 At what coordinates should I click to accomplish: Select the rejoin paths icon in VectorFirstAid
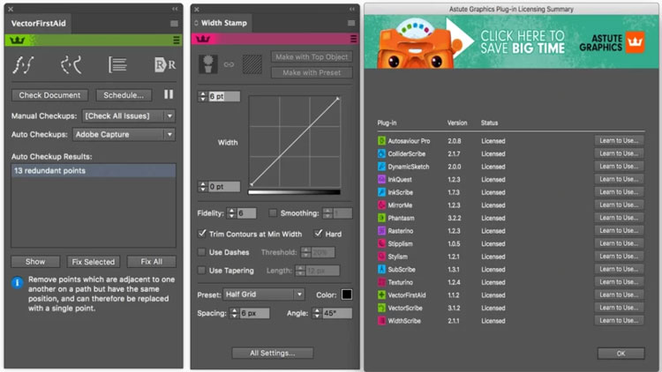pyautogui.click(x=71, y=65)
